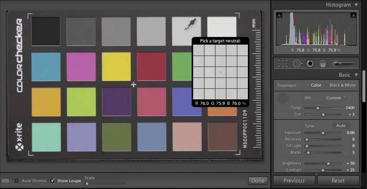The height and width of the screenshot is (189, 367).
Task: Click the Exposure slider
Action: (323, 133)
